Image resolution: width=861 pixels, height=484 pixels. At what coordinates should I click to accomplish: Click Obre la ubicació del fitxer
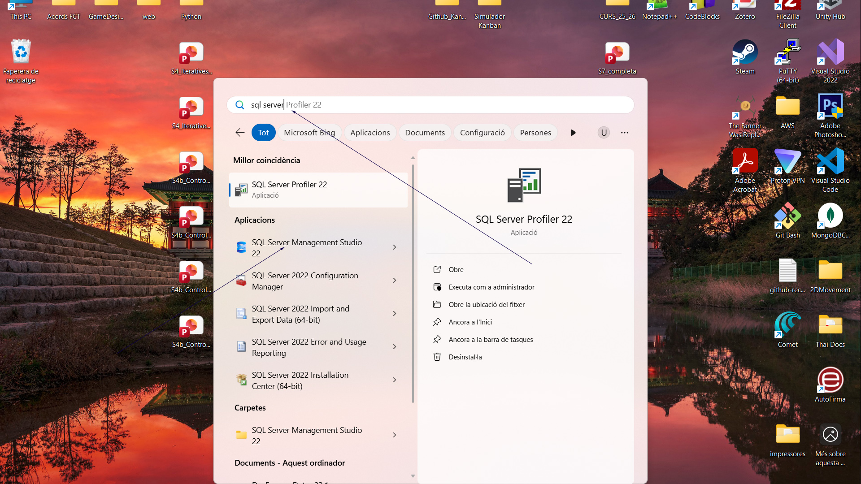486,304
